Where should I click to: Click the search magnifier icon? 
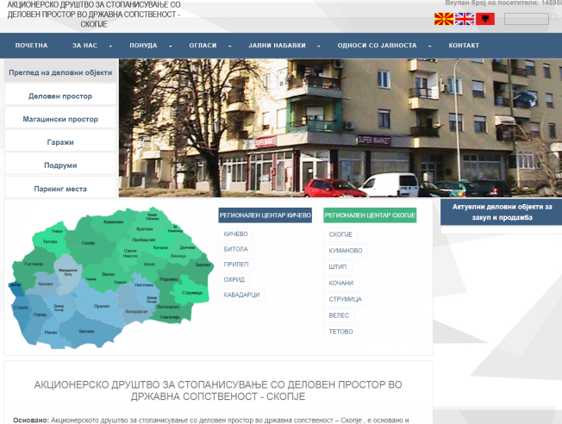coord(554,19)
